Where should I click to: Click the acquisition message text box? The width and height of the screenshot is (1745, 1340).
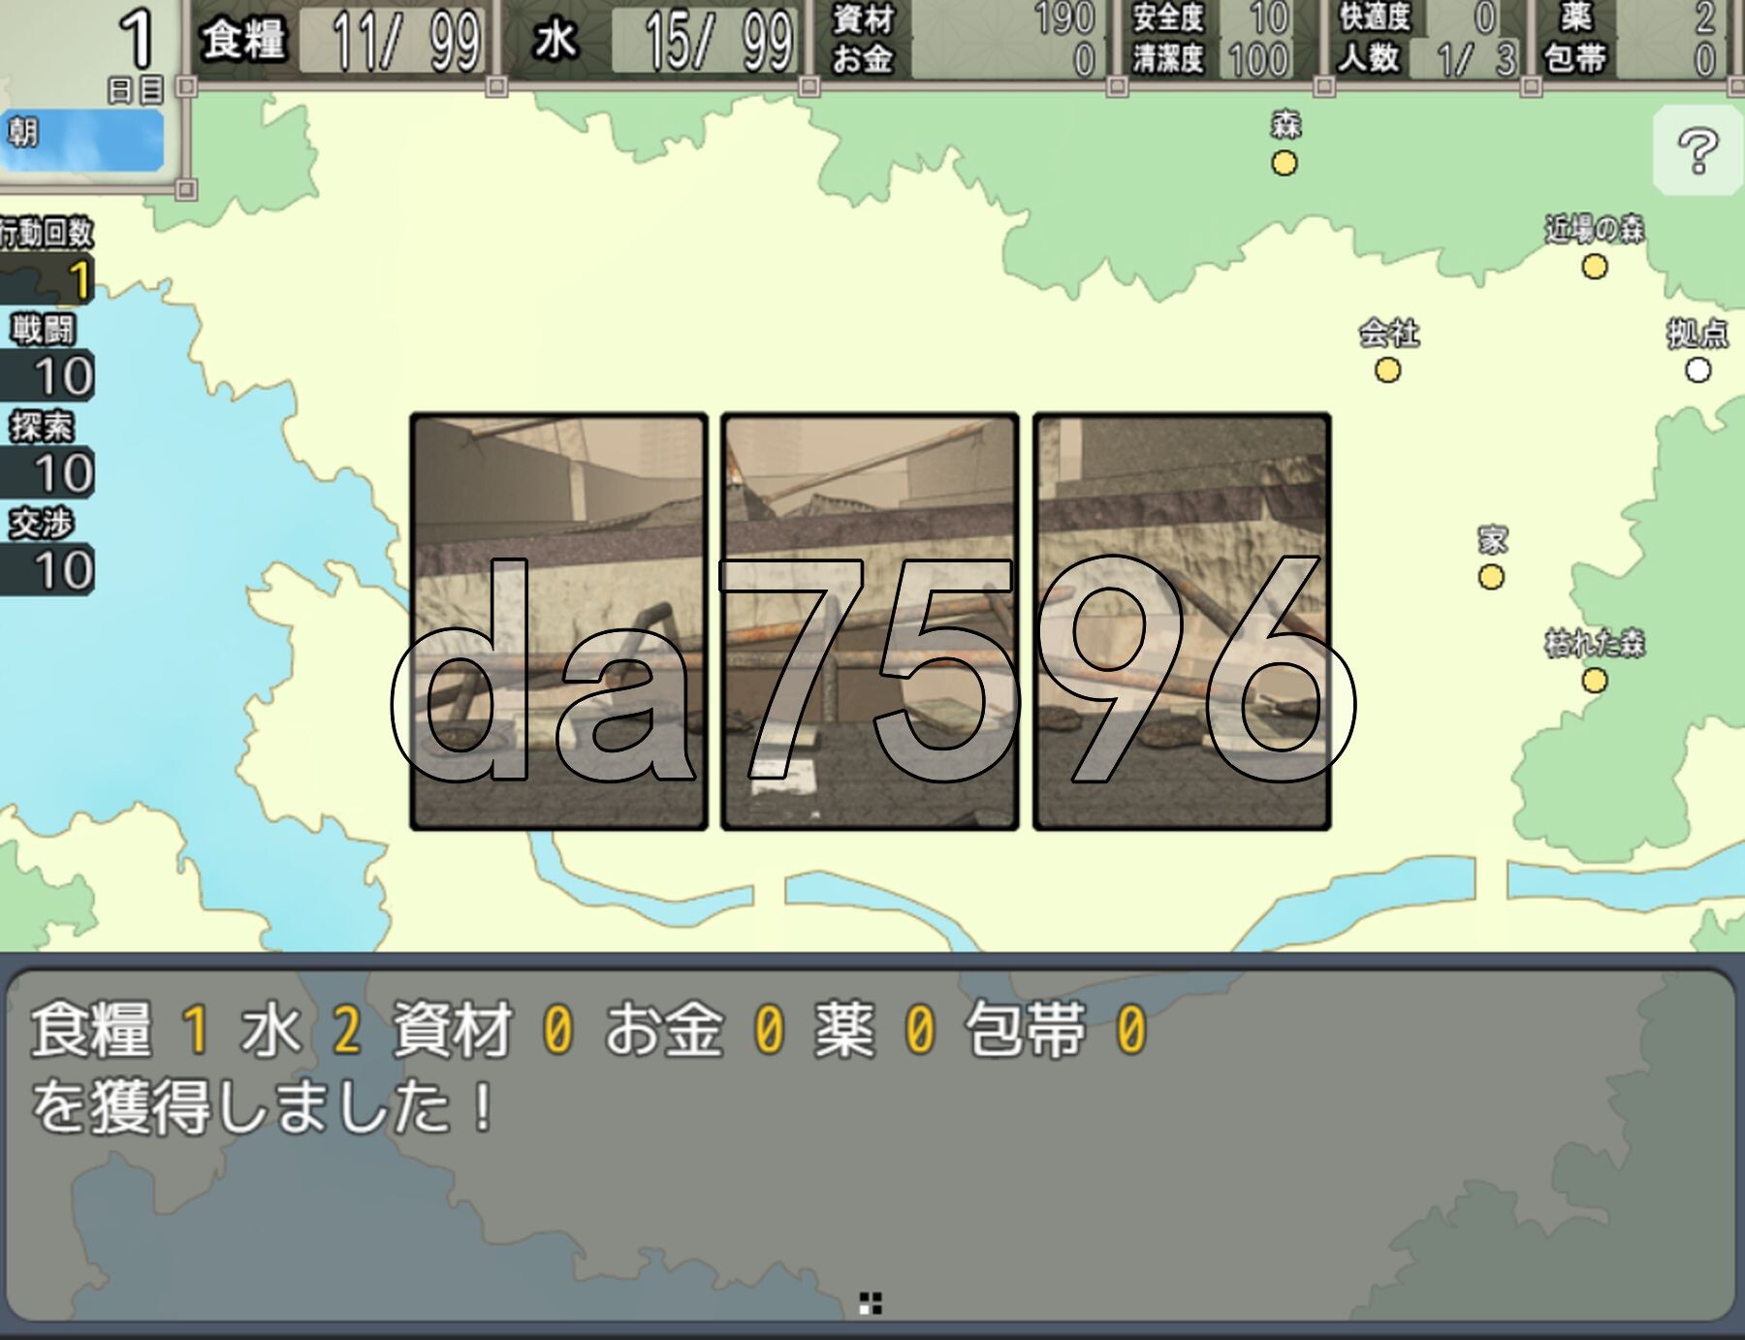(871, 1146)
